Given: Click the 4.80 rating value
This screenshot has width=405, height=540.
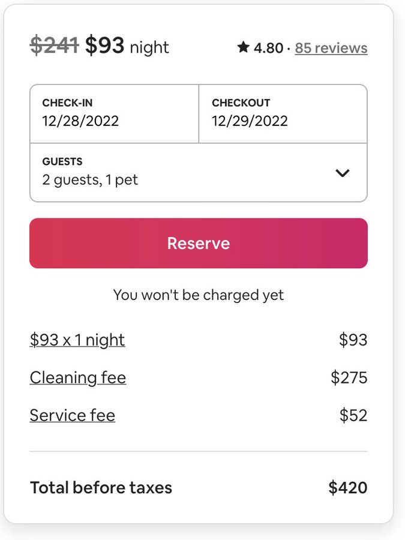Looking at the screenshot, I should tap(268, 48).
